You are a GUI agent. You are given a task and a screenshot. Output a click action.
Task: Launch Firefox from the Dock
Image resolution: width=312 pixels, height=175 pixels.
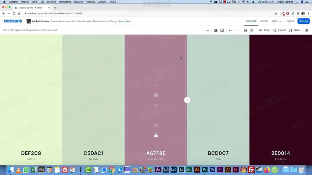267,170
